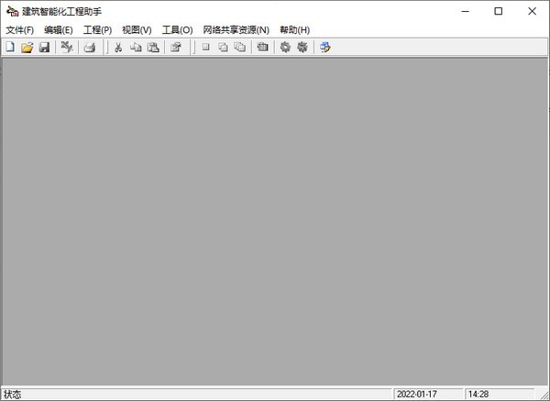Click the second gear icon in toolbar
This screenshot has height=401, width=550.
pos(302,47)
